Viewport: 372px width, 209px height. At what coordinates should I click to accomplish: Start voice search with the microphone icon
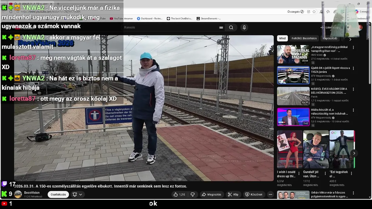click(244, 27)
